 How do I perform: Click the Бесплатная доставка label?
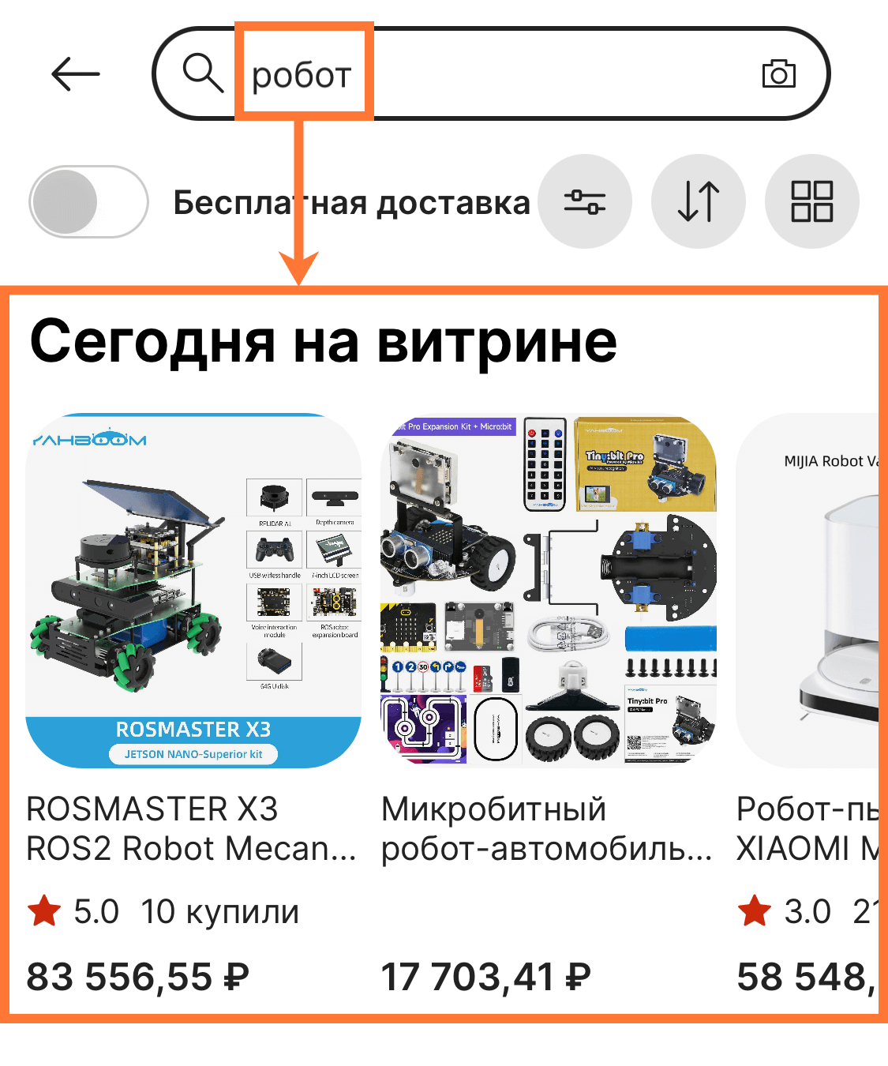pos(352,203)
